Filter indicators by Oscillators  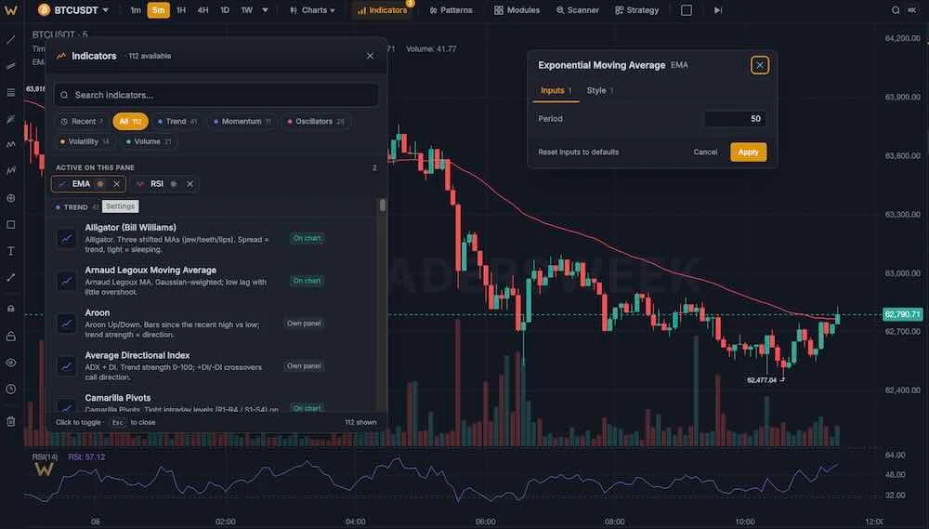click(315, 122)
